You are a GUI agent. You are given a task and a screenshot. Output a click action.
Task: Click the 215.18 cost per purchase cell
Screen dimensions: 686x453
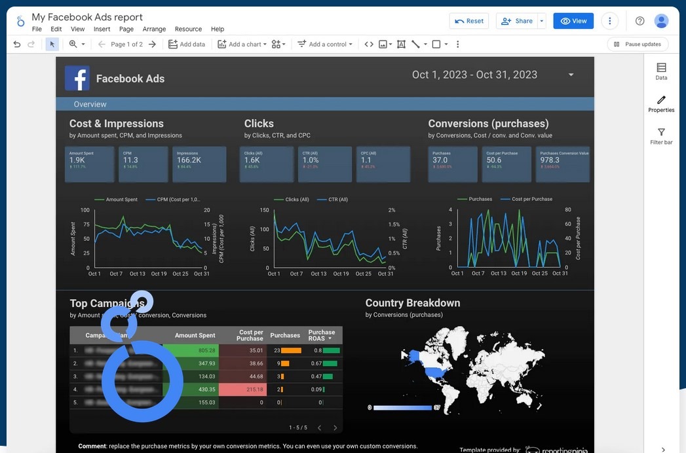(243, 389)
